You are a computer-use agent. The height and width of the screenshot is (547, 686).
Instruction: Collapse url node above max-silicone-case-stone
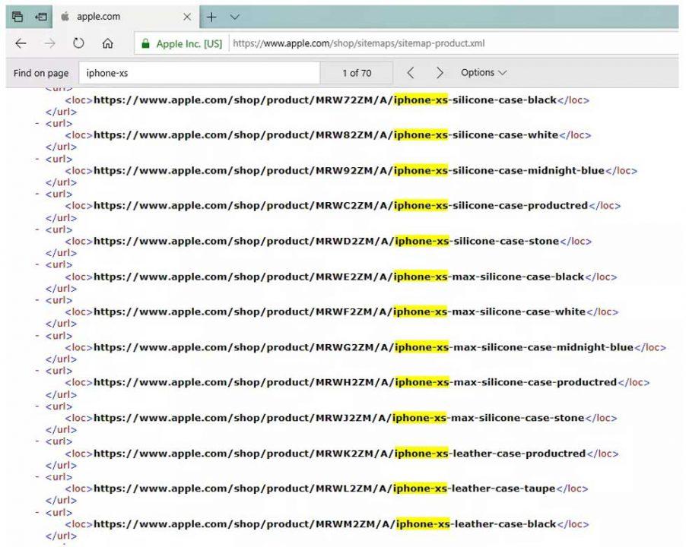pos(37,406)
